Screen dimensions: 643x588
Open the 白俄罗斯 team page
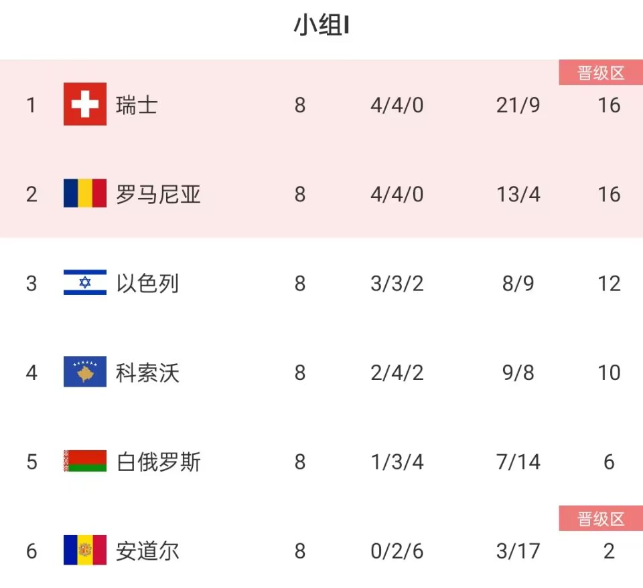[x=158, y=462]
